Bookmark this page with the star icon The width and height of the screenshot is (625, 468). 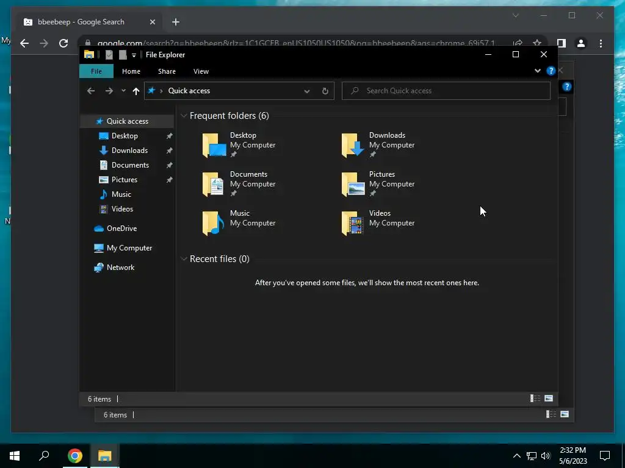[537, 43]
